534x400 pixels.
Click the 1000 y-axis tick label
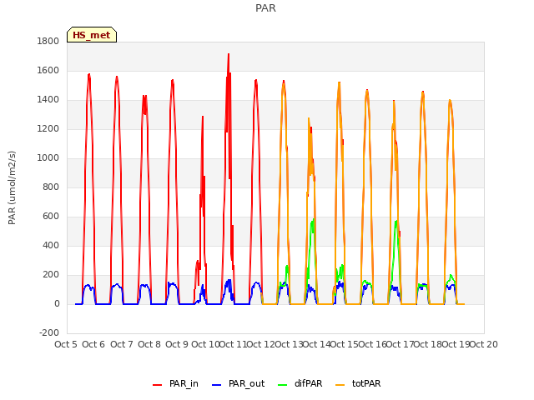(x=48, y=158)
